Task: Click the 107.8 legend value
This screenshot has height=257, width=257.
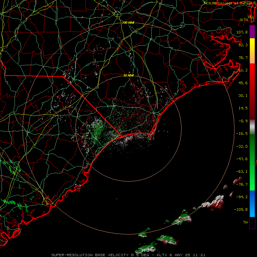Action: pyautogui.click(x=242, y=32)
